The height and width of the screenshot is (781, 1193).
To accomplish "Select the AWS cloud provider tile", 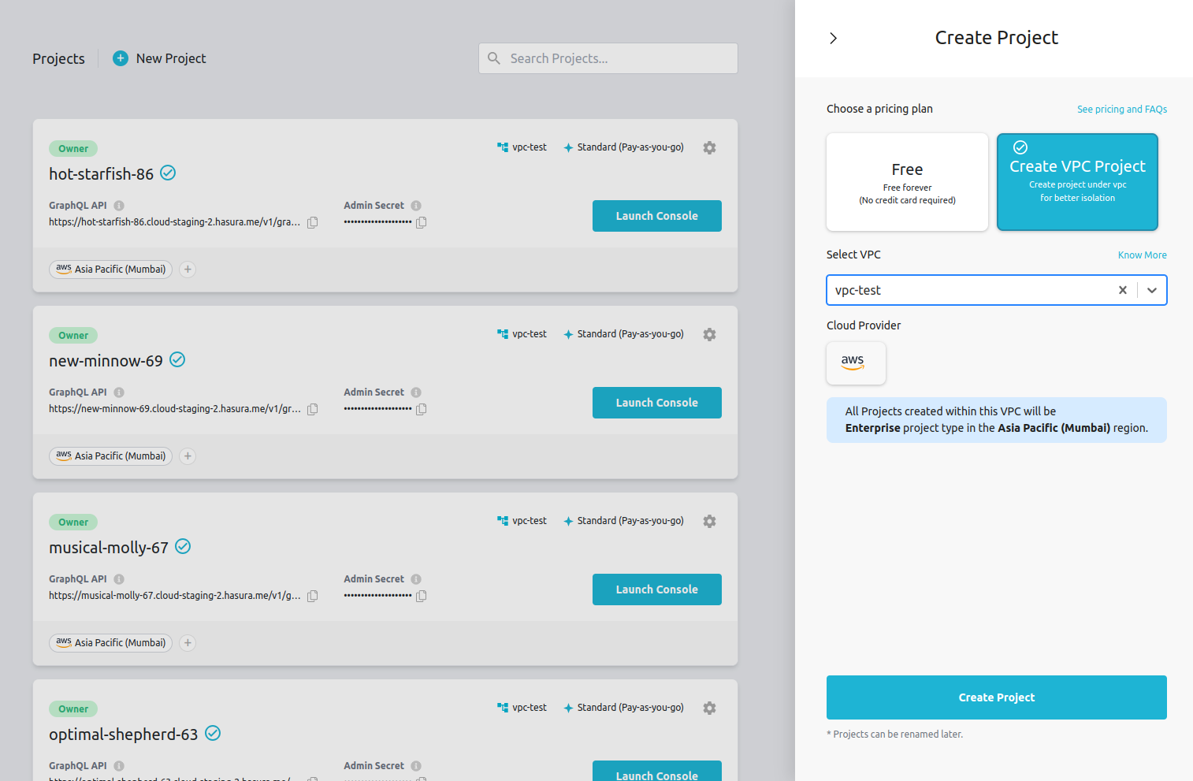I will point(856,363).
